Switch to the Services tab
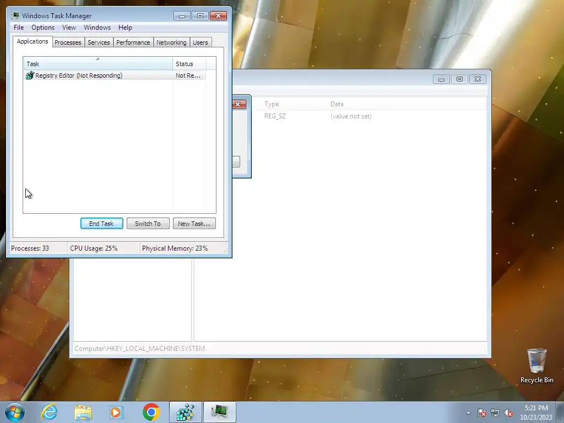 (x=99, y=42)
